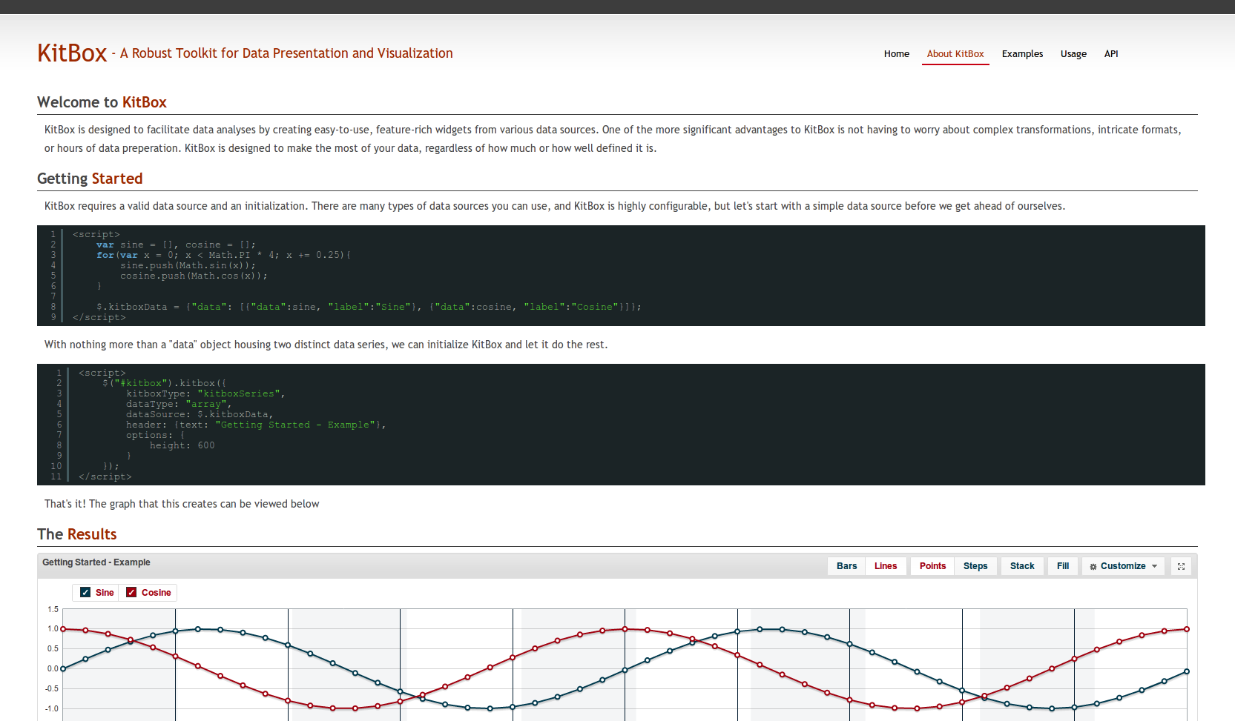
Task: Turn on Fill for the chart
Action: click(x=1062, y=566)
